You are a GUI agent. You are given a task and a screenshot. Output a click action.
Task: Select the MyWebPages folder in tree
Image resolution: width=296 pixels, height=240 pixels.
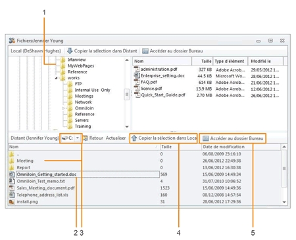[81, 66]
